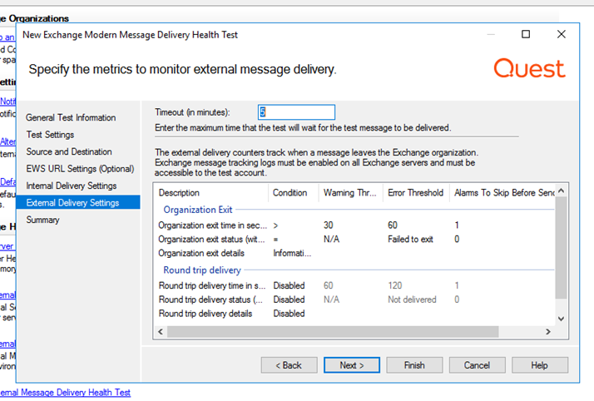Click warning threshold value 30
The width and height of the screenshot is (594, 401).
328,225
